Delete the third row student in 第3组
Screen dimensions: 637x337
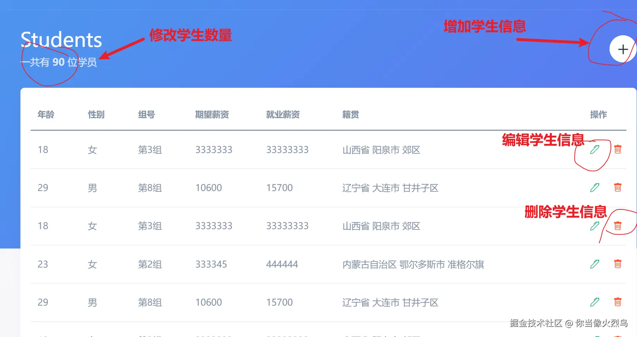pyautogui.click(x=618, y=226)
